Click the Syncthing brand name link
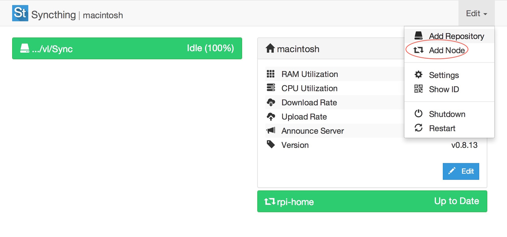The image size is (507, 237). click(x=54, y=15)
